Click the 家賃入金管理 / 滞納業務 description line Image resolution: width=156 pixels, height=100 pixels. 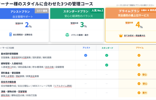coord(20,76)
